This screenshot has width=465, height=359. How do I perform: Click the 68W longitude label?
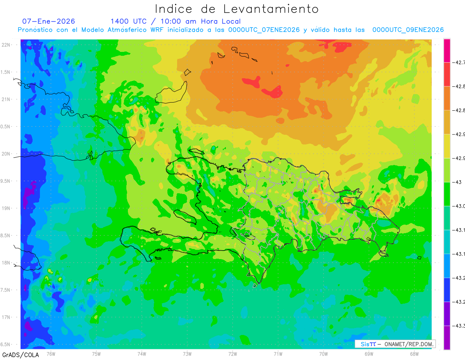(x=414, y=354)
